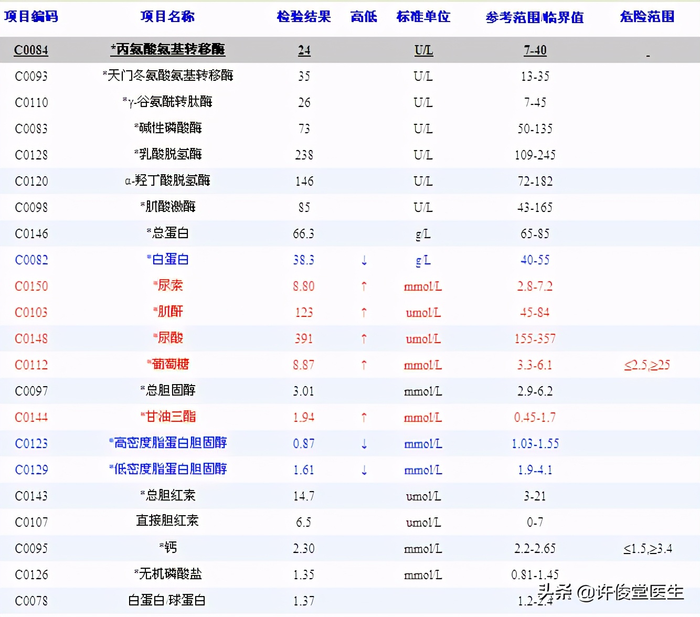Click the danger range ≤2.5,≥25 for 葡萄糖
Image resolution: width=700 pixels, height=617 pixels.
(x=648, y=365)
